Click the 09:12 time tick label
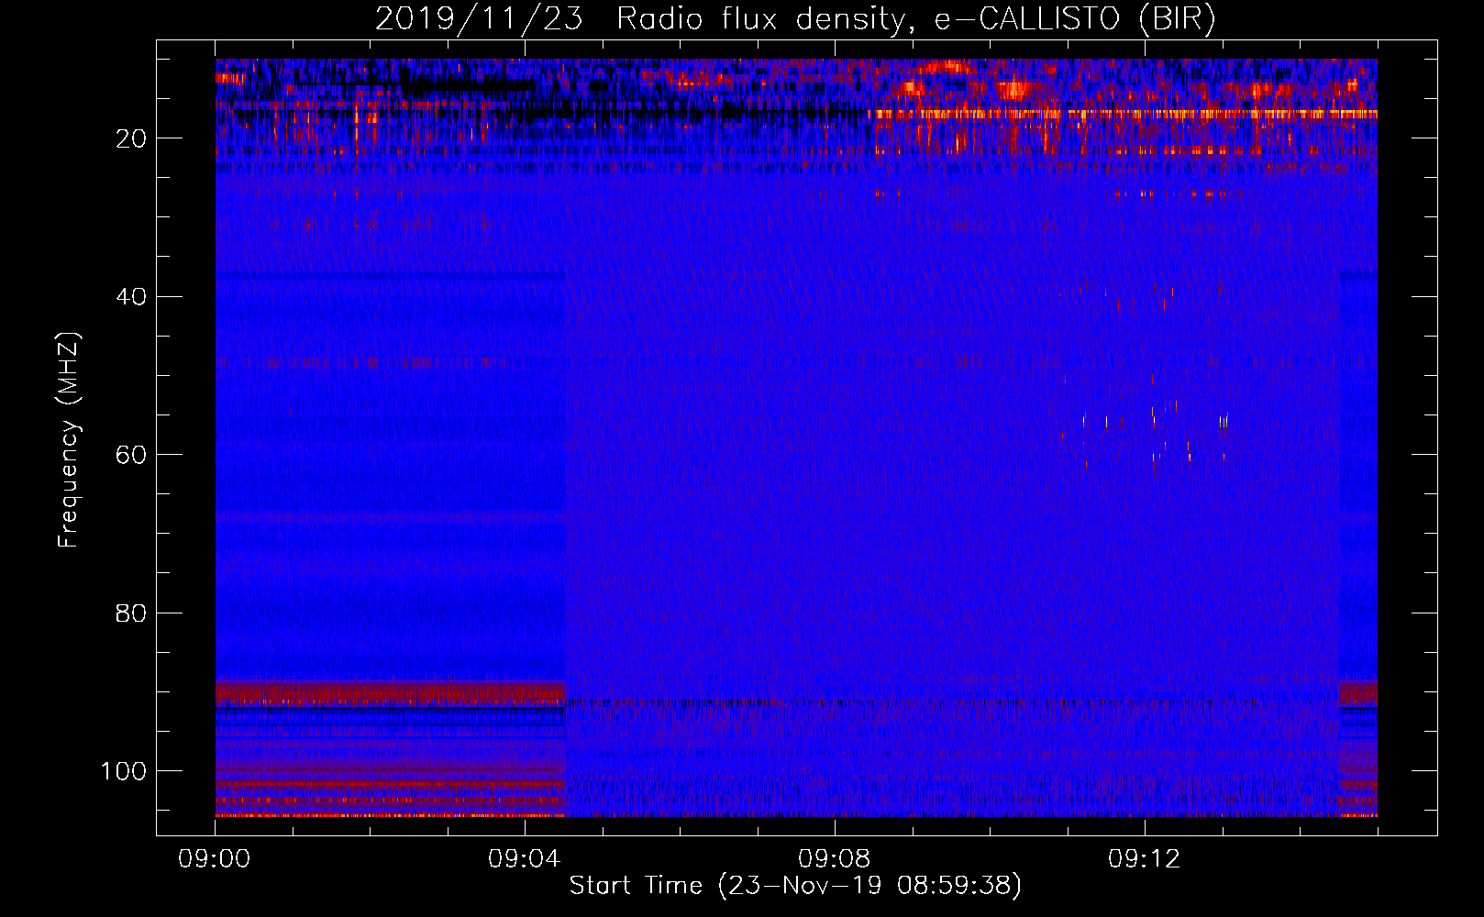 point(1145,859)
